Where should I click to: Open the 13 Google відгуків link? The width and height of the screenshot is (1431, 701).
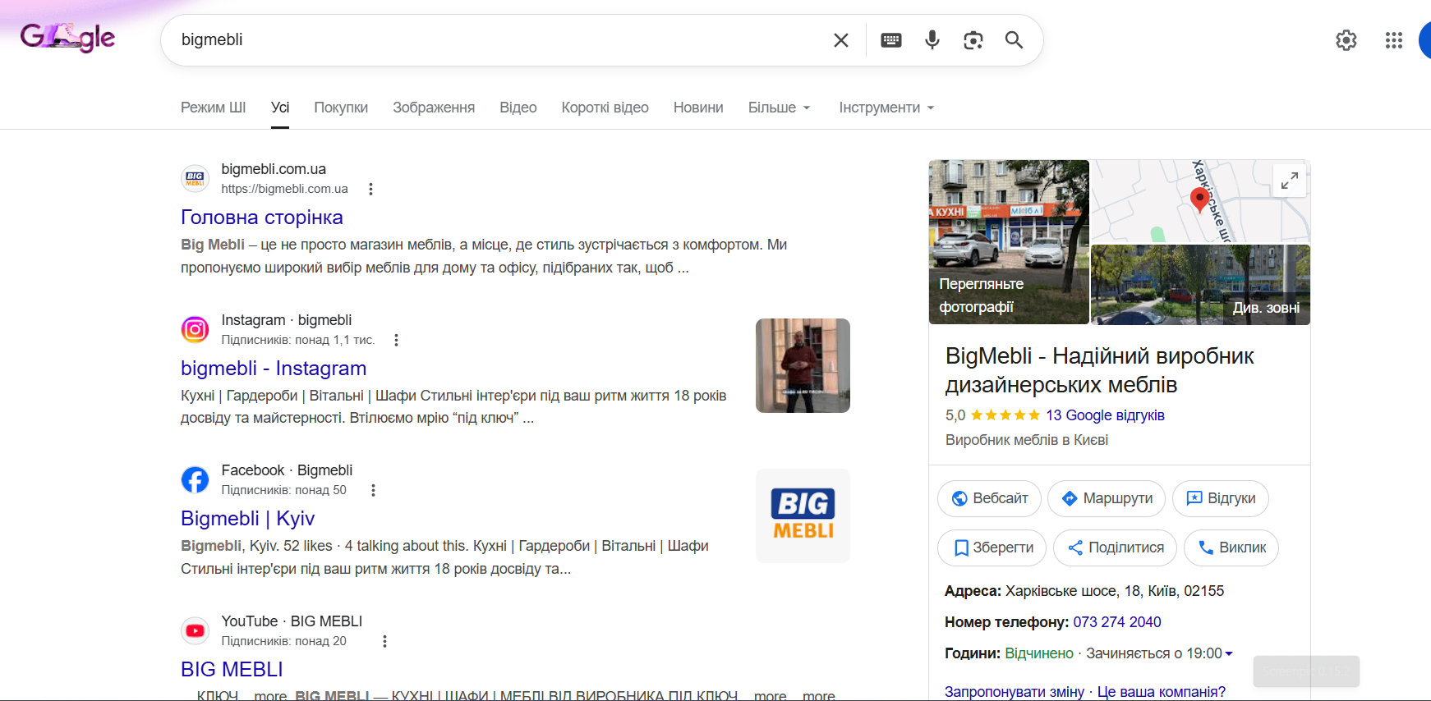pos(1106,415)
